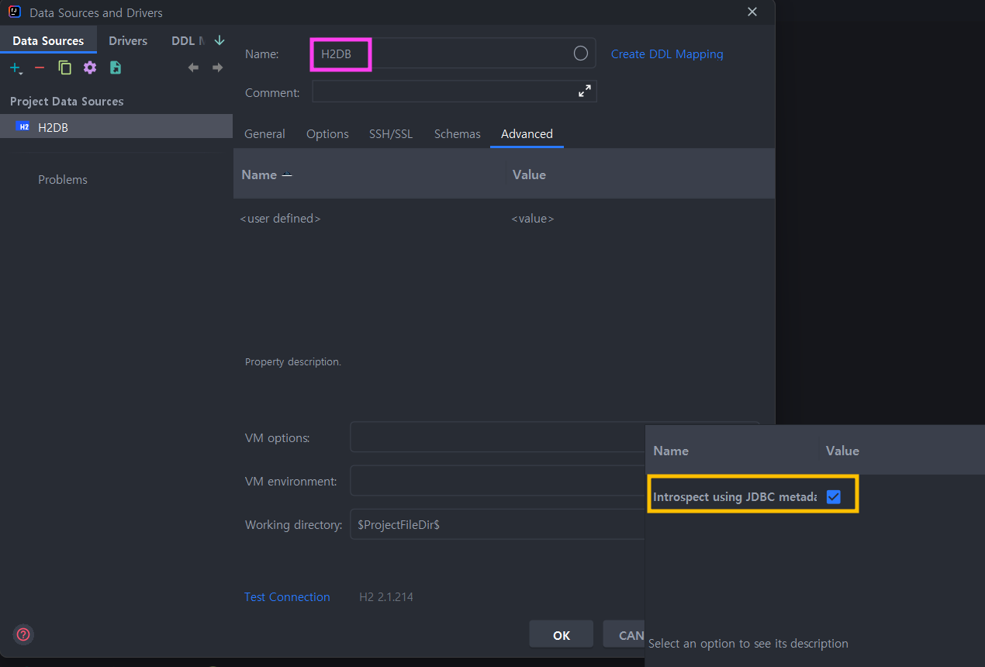
Task: Add a new data source with plus icon
Action: (16, 68)
